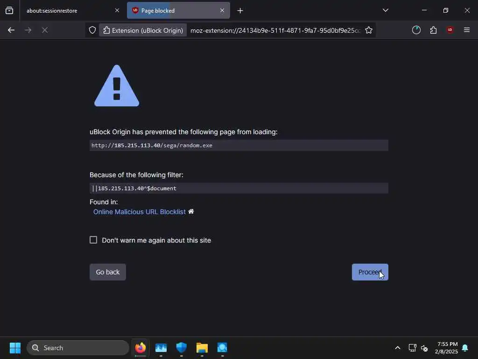Open Firefox View recent browsing icon

[x=9, y=10]
